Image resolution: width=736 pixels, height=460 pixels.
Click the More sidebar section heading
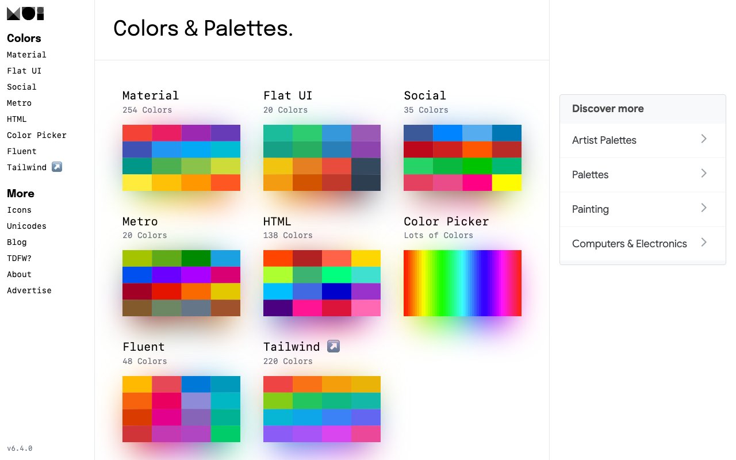click(x=21, y=193)
